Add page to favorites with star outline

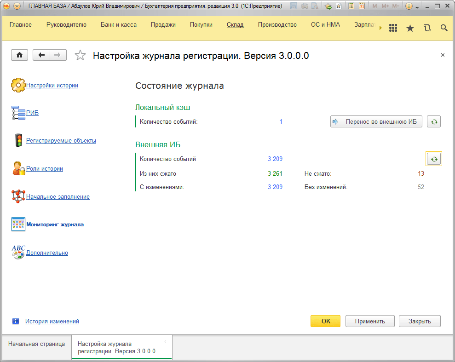[80, 55]
